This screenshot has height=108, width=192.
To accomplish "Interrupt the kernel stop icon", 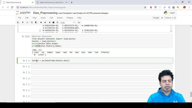I will [53, 22].
